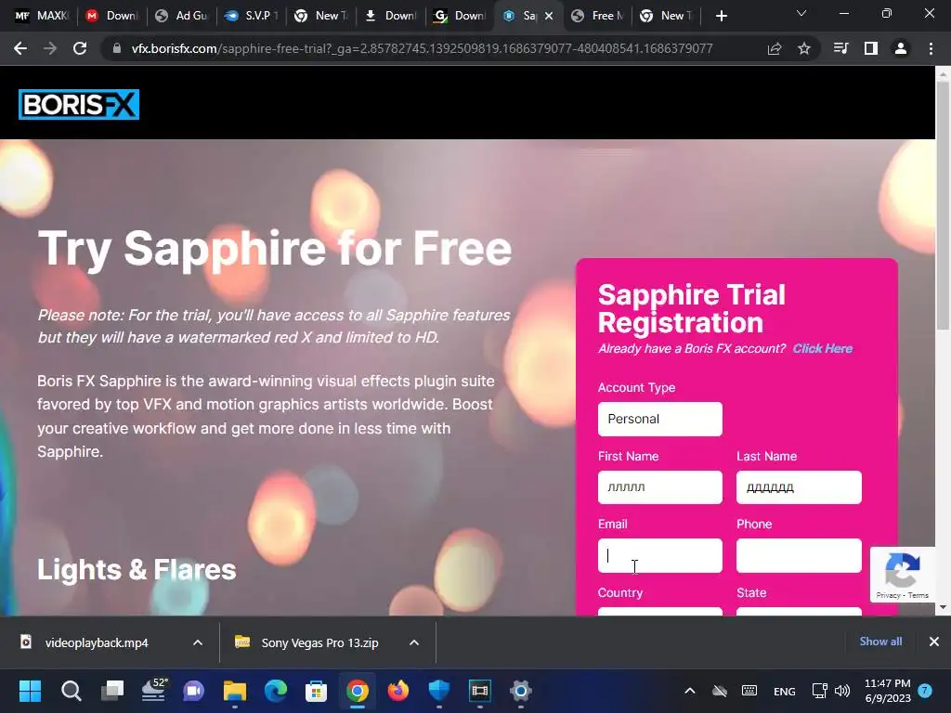Click the 'Try Sapphire for Free' heading
The image size is (951, 713).
click(275, 249)
